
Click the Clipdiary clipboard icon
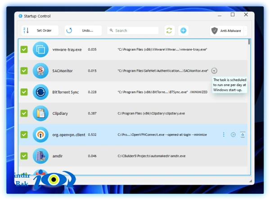tap(40, 113)
